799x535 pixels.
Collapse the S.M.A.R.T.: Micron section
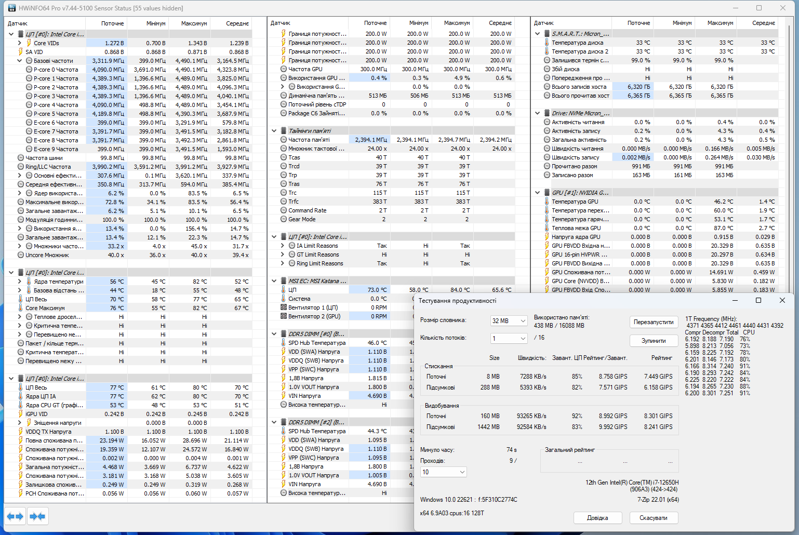(537, 34)
